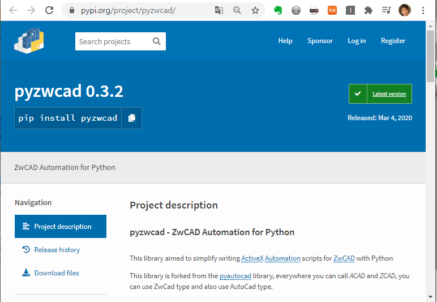Click the Release history clock icon
Viewport: 437px width, 302px height.
(x=26, y=249)
